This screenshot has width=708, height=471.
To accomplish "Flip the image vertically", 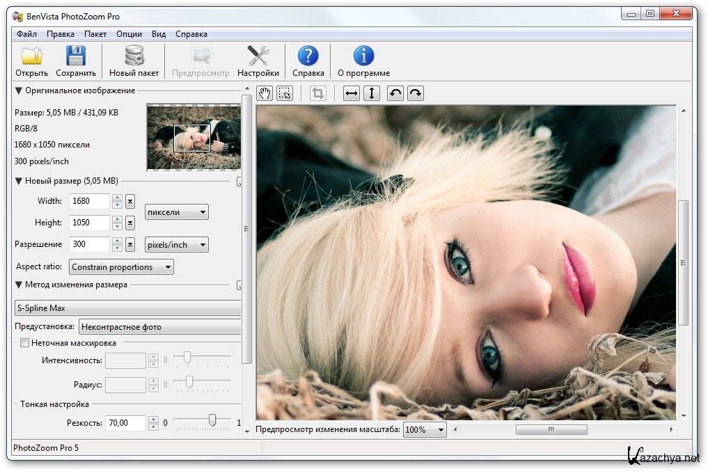I will (x=372, y=93).
